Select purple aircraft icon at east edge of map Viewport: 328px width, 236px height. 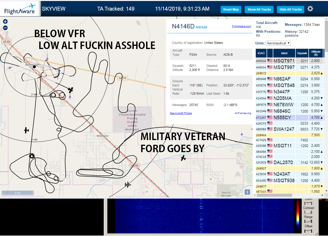(242, 134)
